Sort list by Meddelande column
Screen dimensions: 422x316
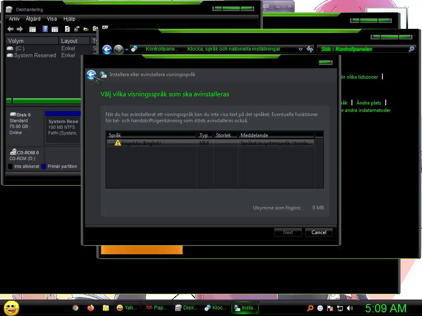(276, 135)
